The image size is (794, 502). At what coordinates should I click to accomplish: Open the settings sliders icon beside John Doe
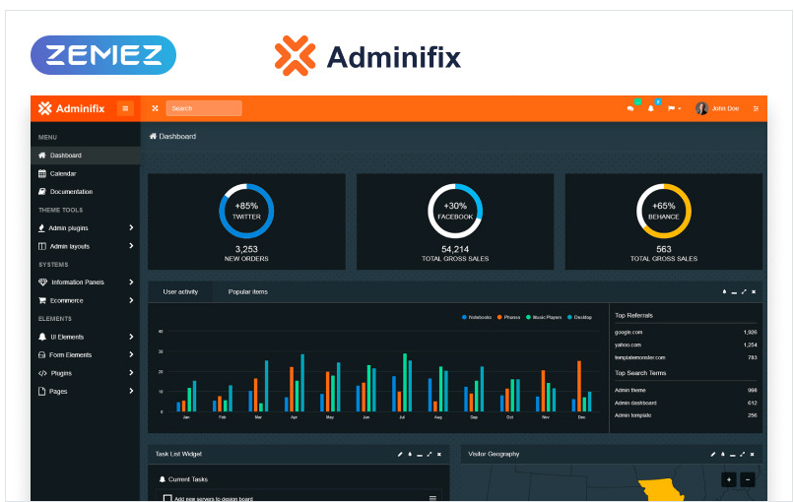click(x=756, y=108)
